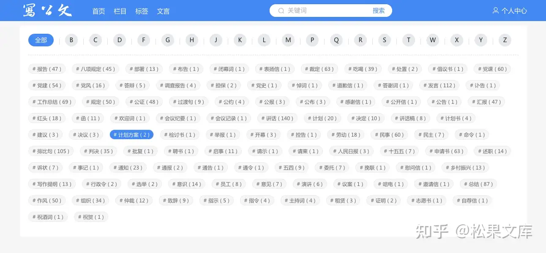
Task: Open the 标签 navigation item
Action: click(142, 11)
